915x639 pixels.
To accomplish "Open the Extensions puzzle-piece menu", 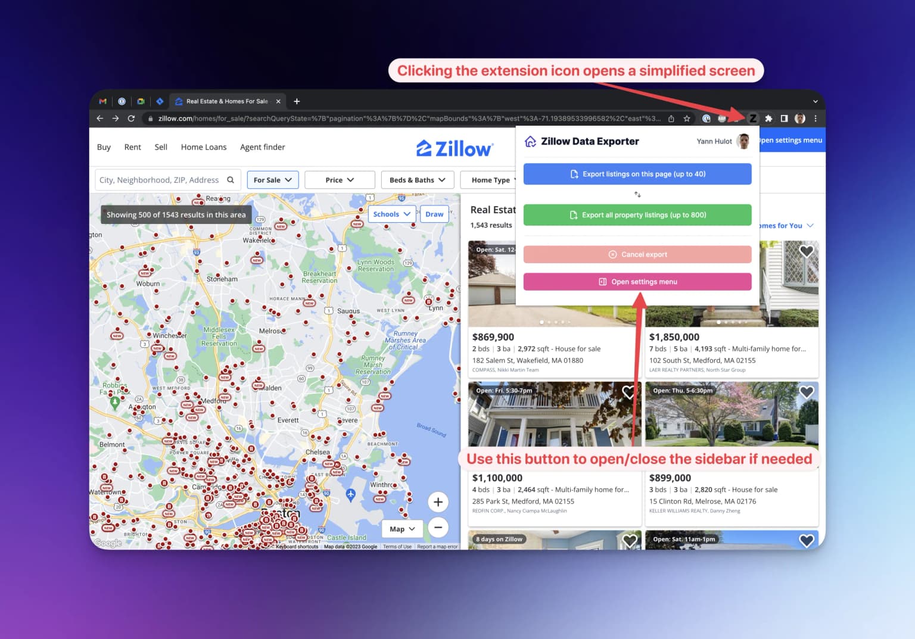I will [x=768, y=119].
